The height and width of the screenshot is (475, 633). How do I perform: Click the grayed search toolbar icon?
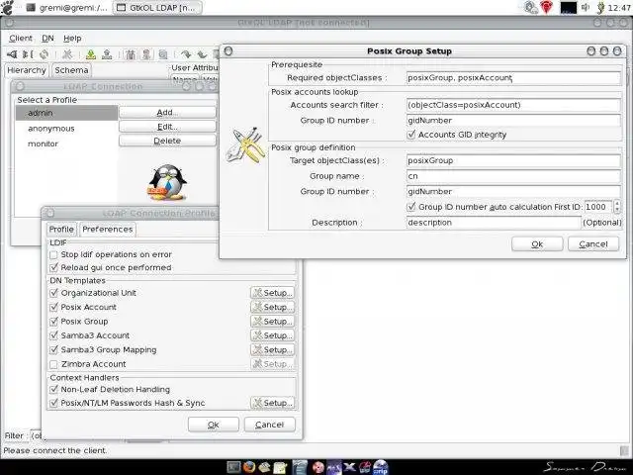[162, 54]
